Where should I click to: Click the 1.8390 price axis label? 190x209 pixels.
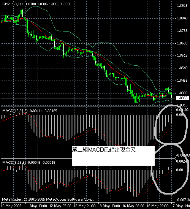click(182, 93)
